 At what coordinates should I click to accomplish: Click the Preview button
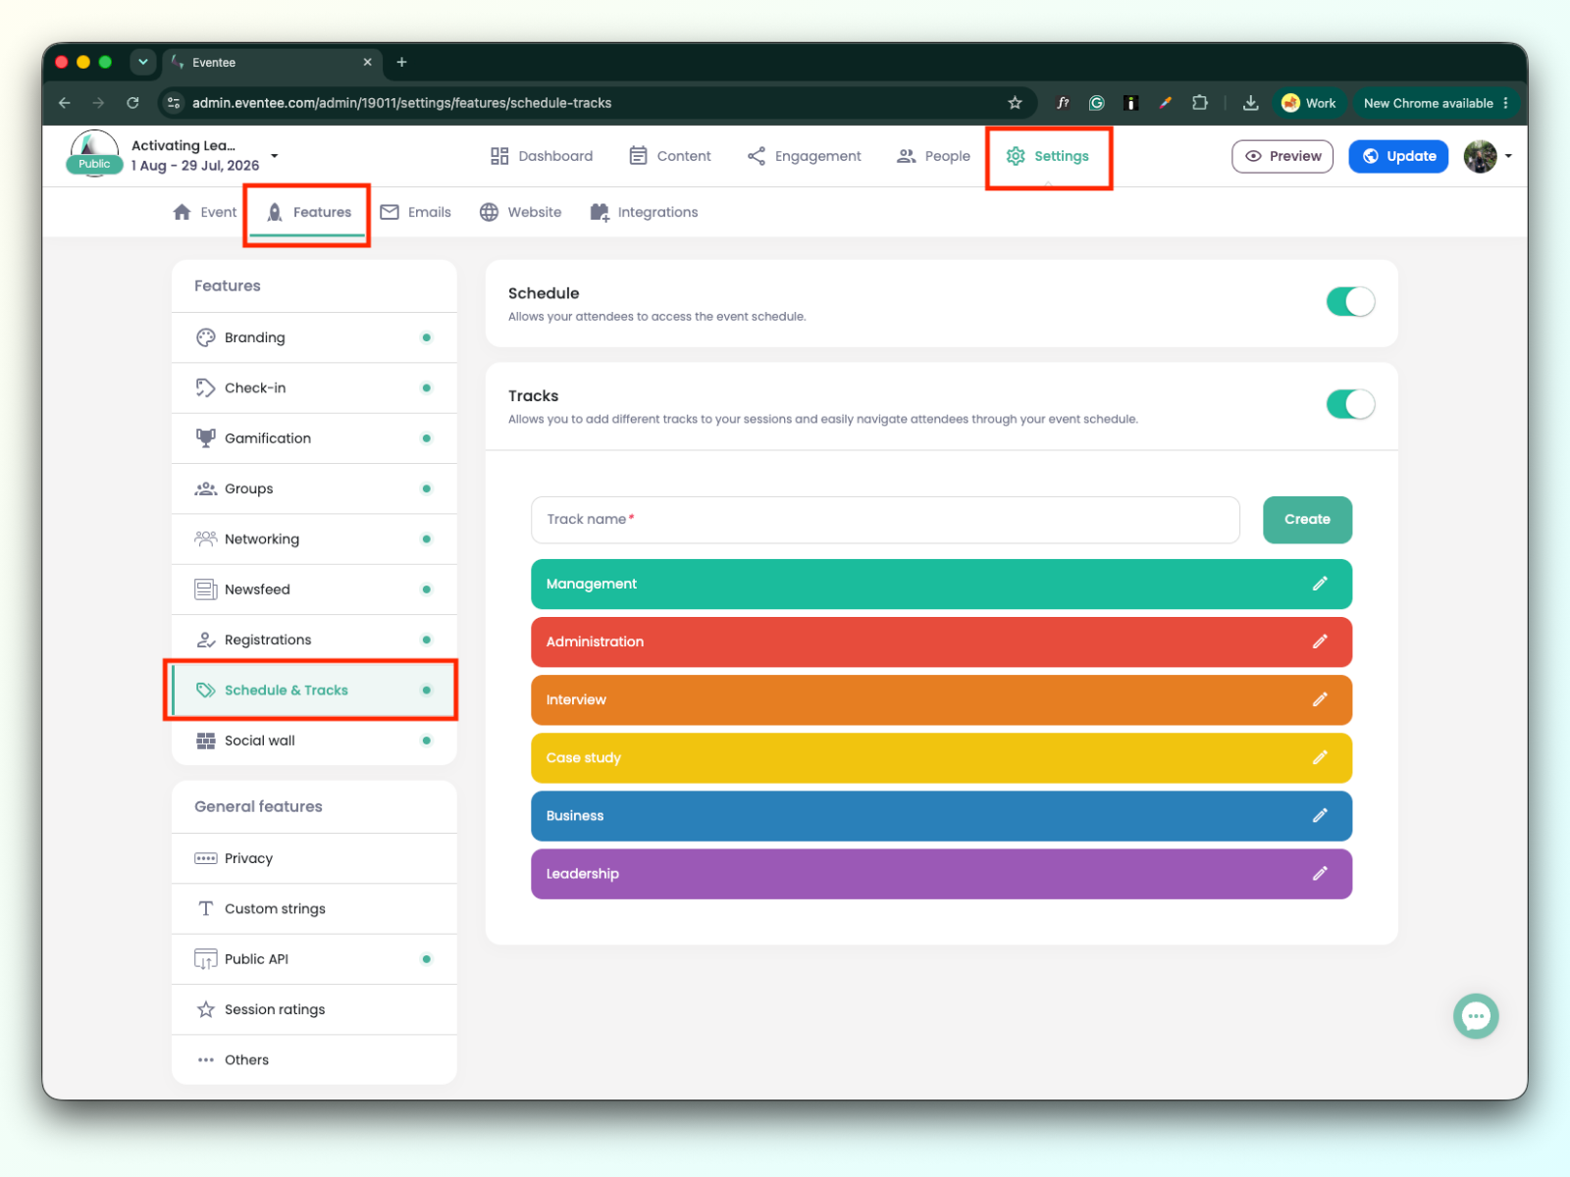pyautogui.click(x=1282, y=156)
